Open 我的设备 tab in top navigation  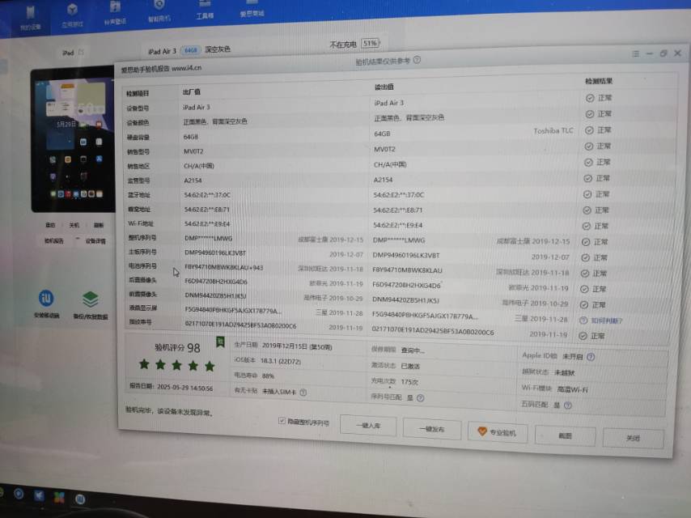coord(30,18)
